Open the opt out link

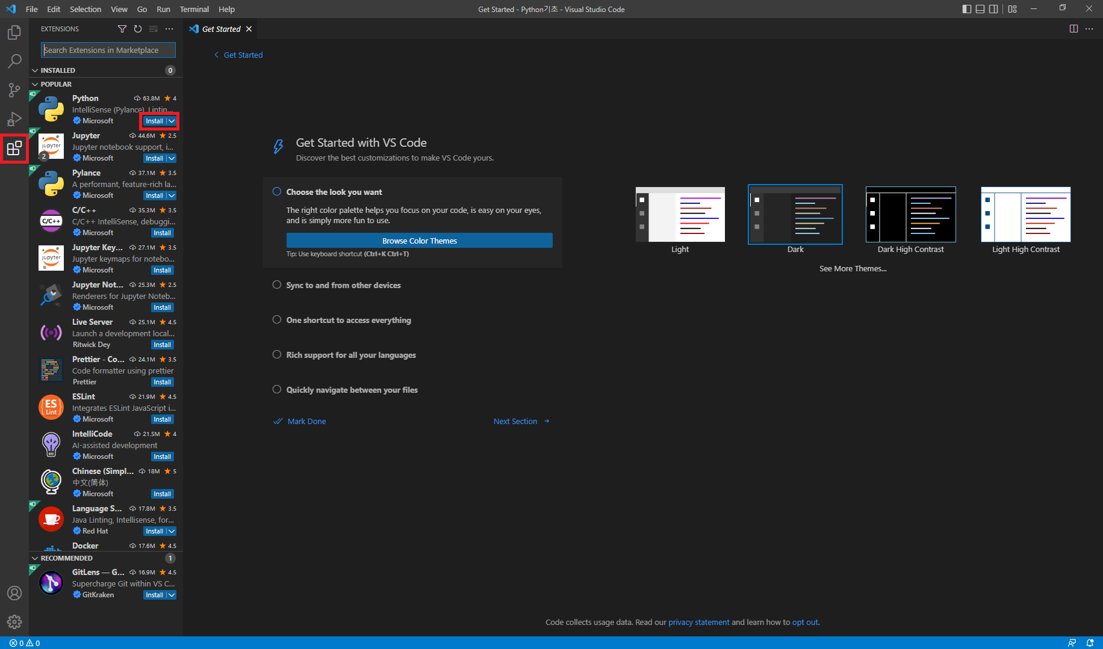tap(805, 622)
